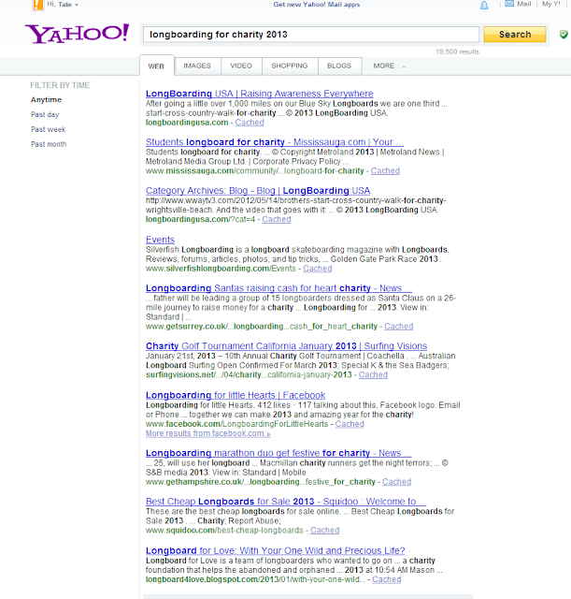Open Category Archives: Blog LongBoarding USA result
The image size is (571, 599).
(258, 191)
